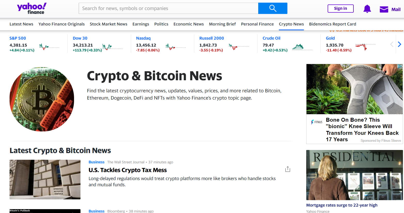Click the Russell 2000 value 1,842.73
Image resolution: width=404 pixels, height=213 pixels.
point(208,45)
